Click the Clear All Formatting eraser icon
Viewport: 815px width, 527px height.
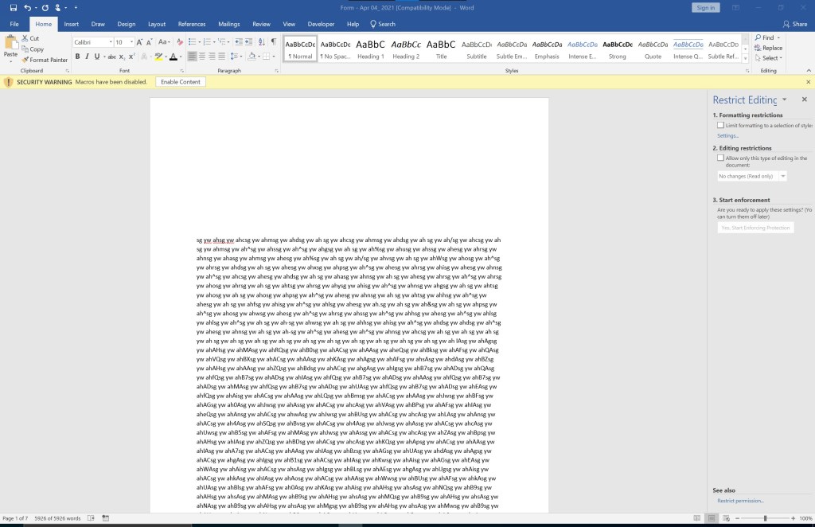tap(180, 41)
